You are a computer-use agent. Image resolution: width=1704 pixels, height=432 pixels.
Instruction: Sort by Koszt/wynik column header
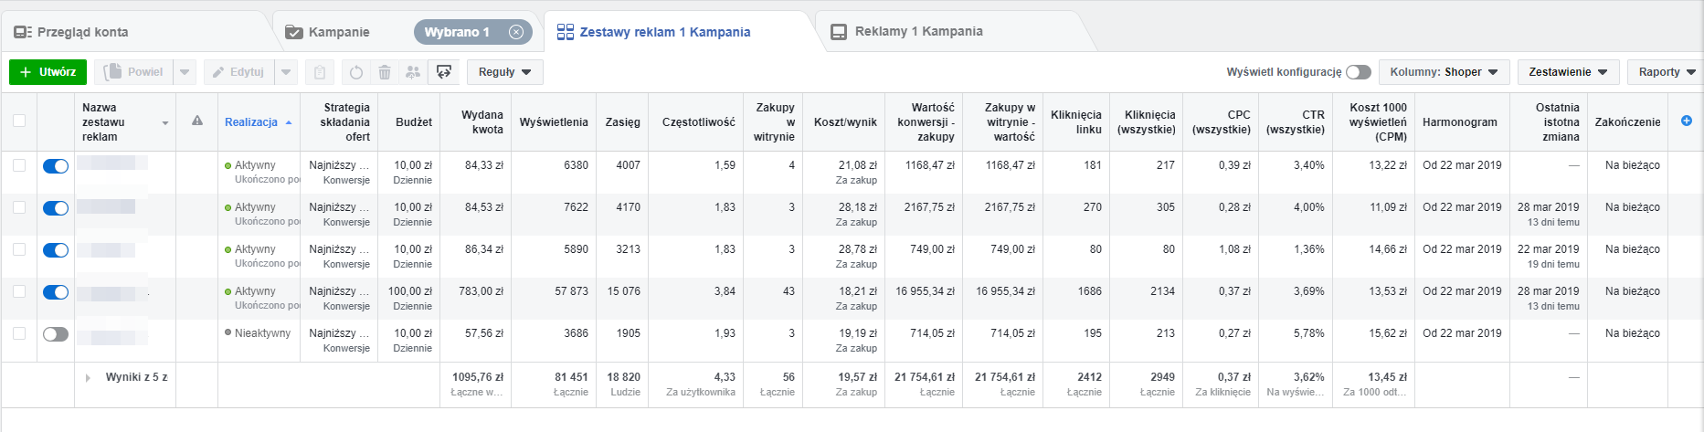point(845,122)
